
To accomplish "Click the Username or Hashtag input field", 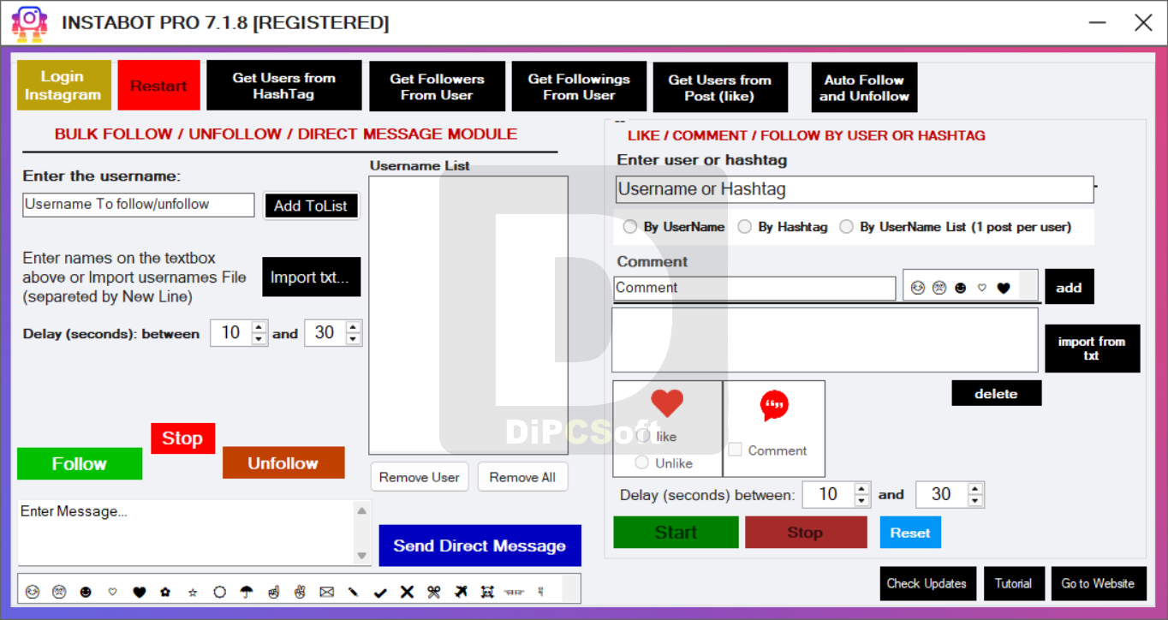I will click(x=855, y=189).
